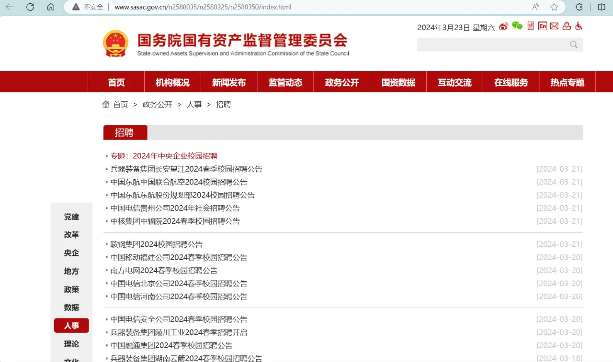The width and height of the screenshot is (613, 362).
Task: Open 首页 in the red navigation bar
Action: coord(116,82)
